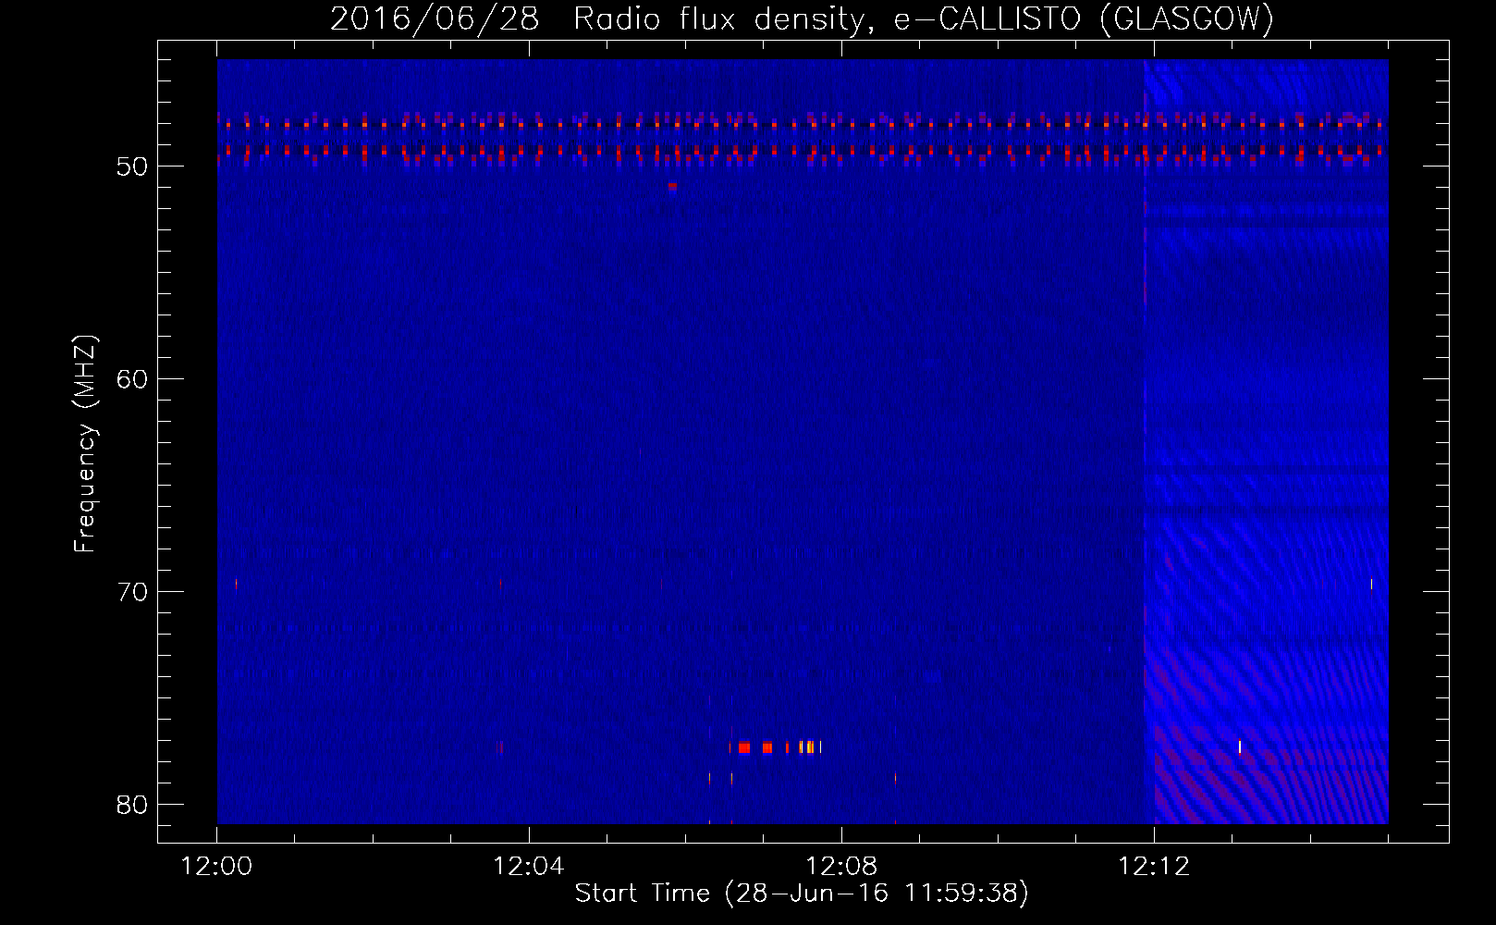1496x925 pixels.
Task: Click the 60 MHz frequency tick label
Action: coord(132,379)
